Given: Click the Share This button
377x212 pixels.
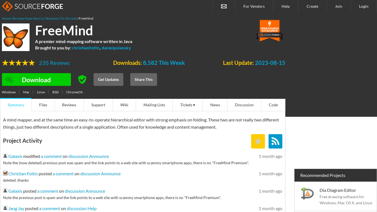Looking at the screenshot, I should pos(144,79).
